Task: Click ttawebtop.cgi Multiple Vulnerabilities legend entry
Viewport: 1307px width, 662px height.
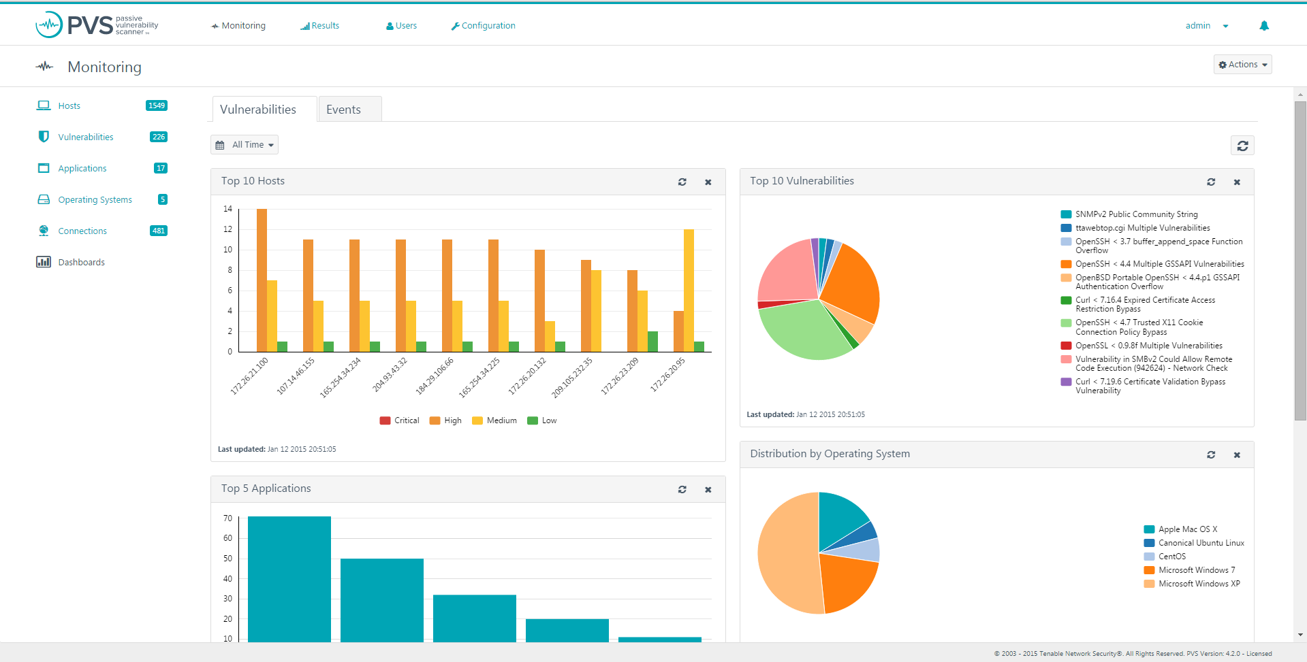Action: [x=1135, y=228]
